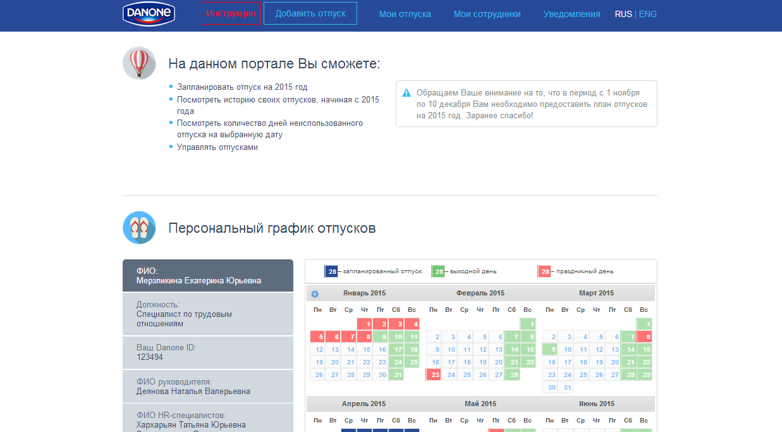The height and width of the screenshot is (432, 782).
Task: Go to previous month with calendar arrow
Action: (x=315, y=293)
